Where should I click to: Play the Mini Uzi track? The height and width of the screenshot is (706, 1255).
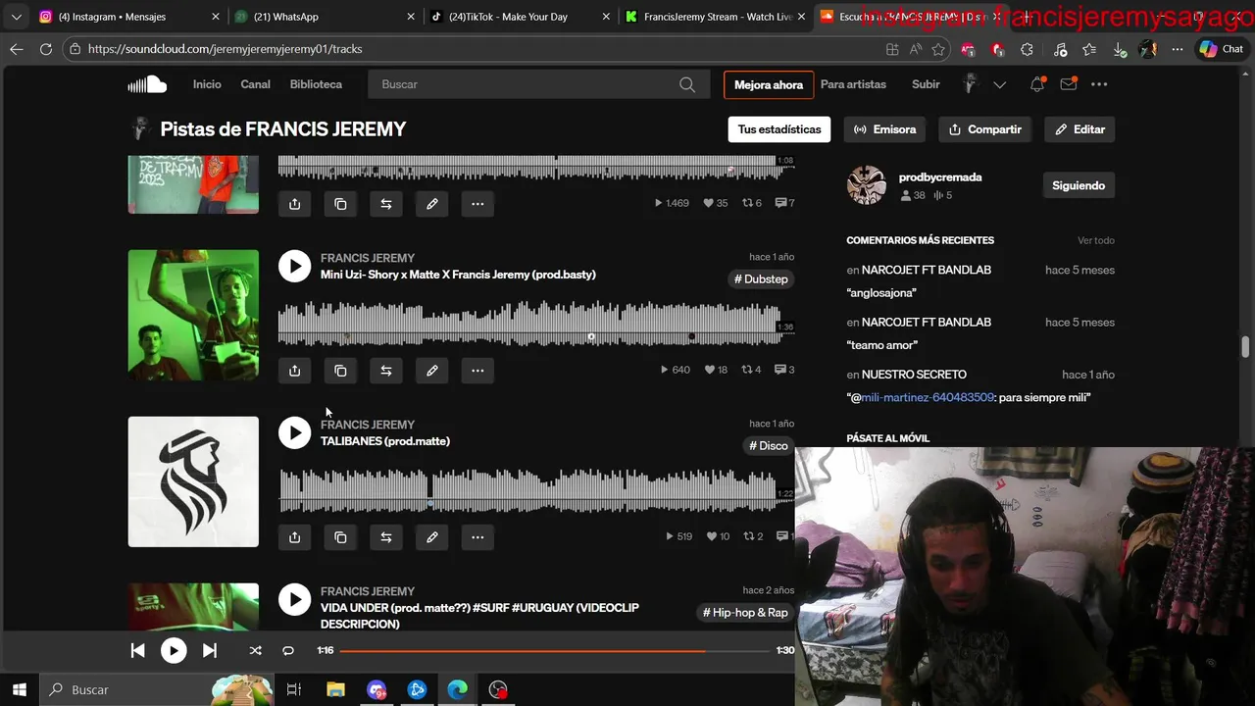coord(294,266)
